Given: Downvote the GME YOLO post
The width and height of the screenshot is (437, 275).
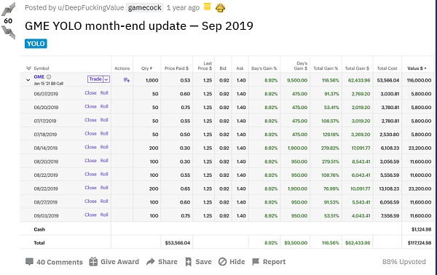Looking at the screenshot, I should point(8,32).
